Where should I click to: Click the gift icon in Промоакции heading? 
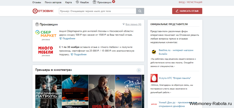37,24
